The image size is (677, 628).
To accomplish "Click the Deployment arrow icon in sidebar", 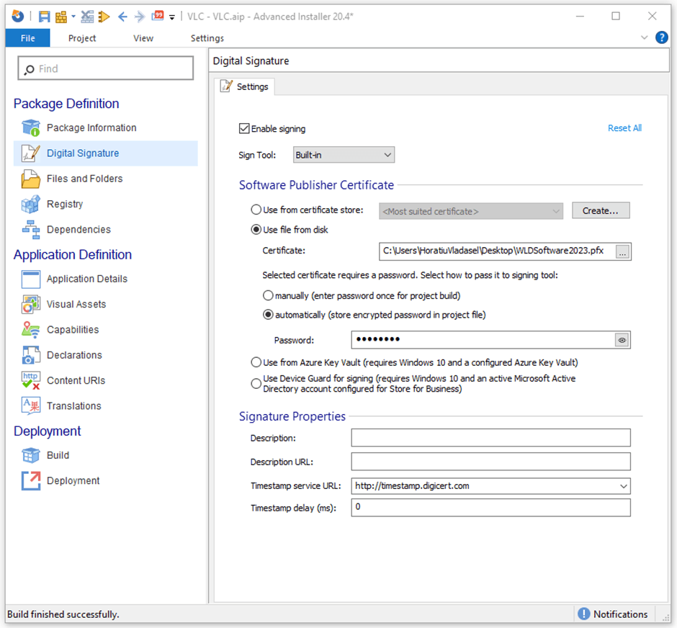I will 31,481.
